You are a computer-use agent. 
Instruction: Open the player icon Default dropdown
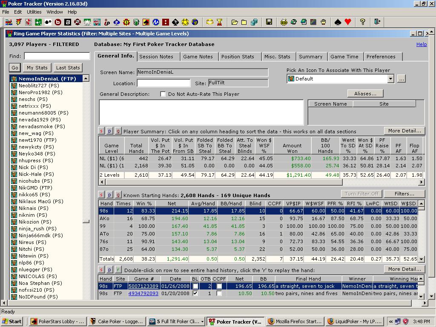(x=391, y=79)
